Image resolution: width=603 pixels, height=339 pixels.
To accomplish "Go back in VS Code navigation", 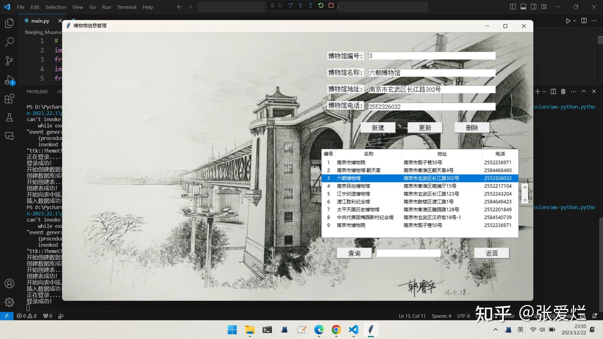I will click(179, 7).
